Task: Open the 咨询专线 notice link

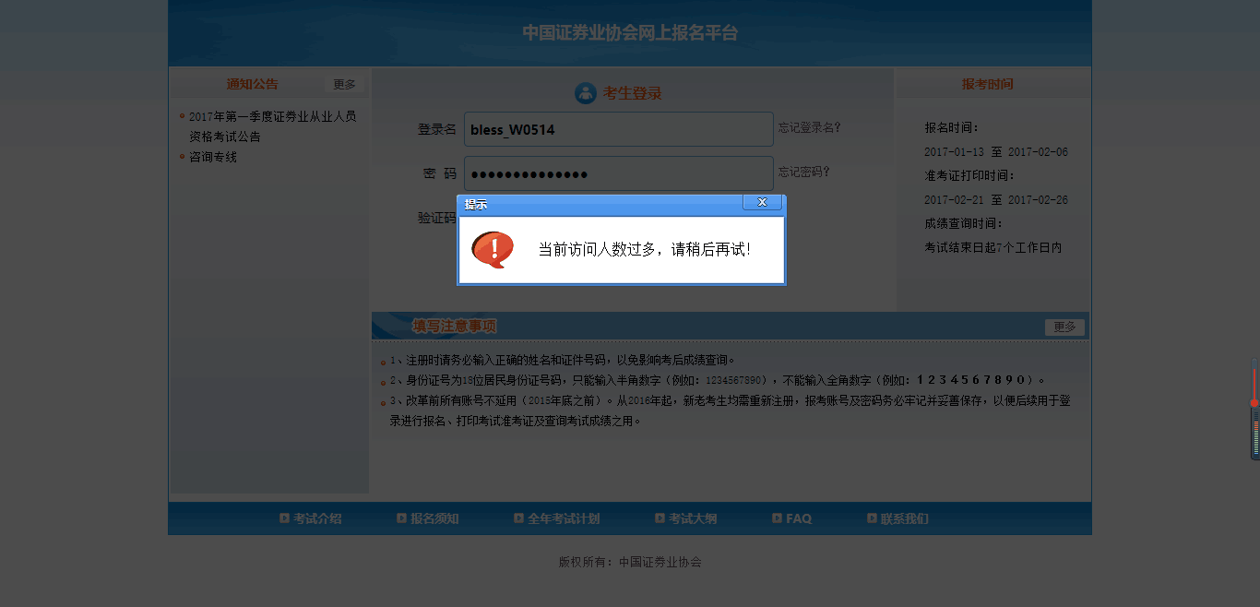Action: click(x=213, y=157)
